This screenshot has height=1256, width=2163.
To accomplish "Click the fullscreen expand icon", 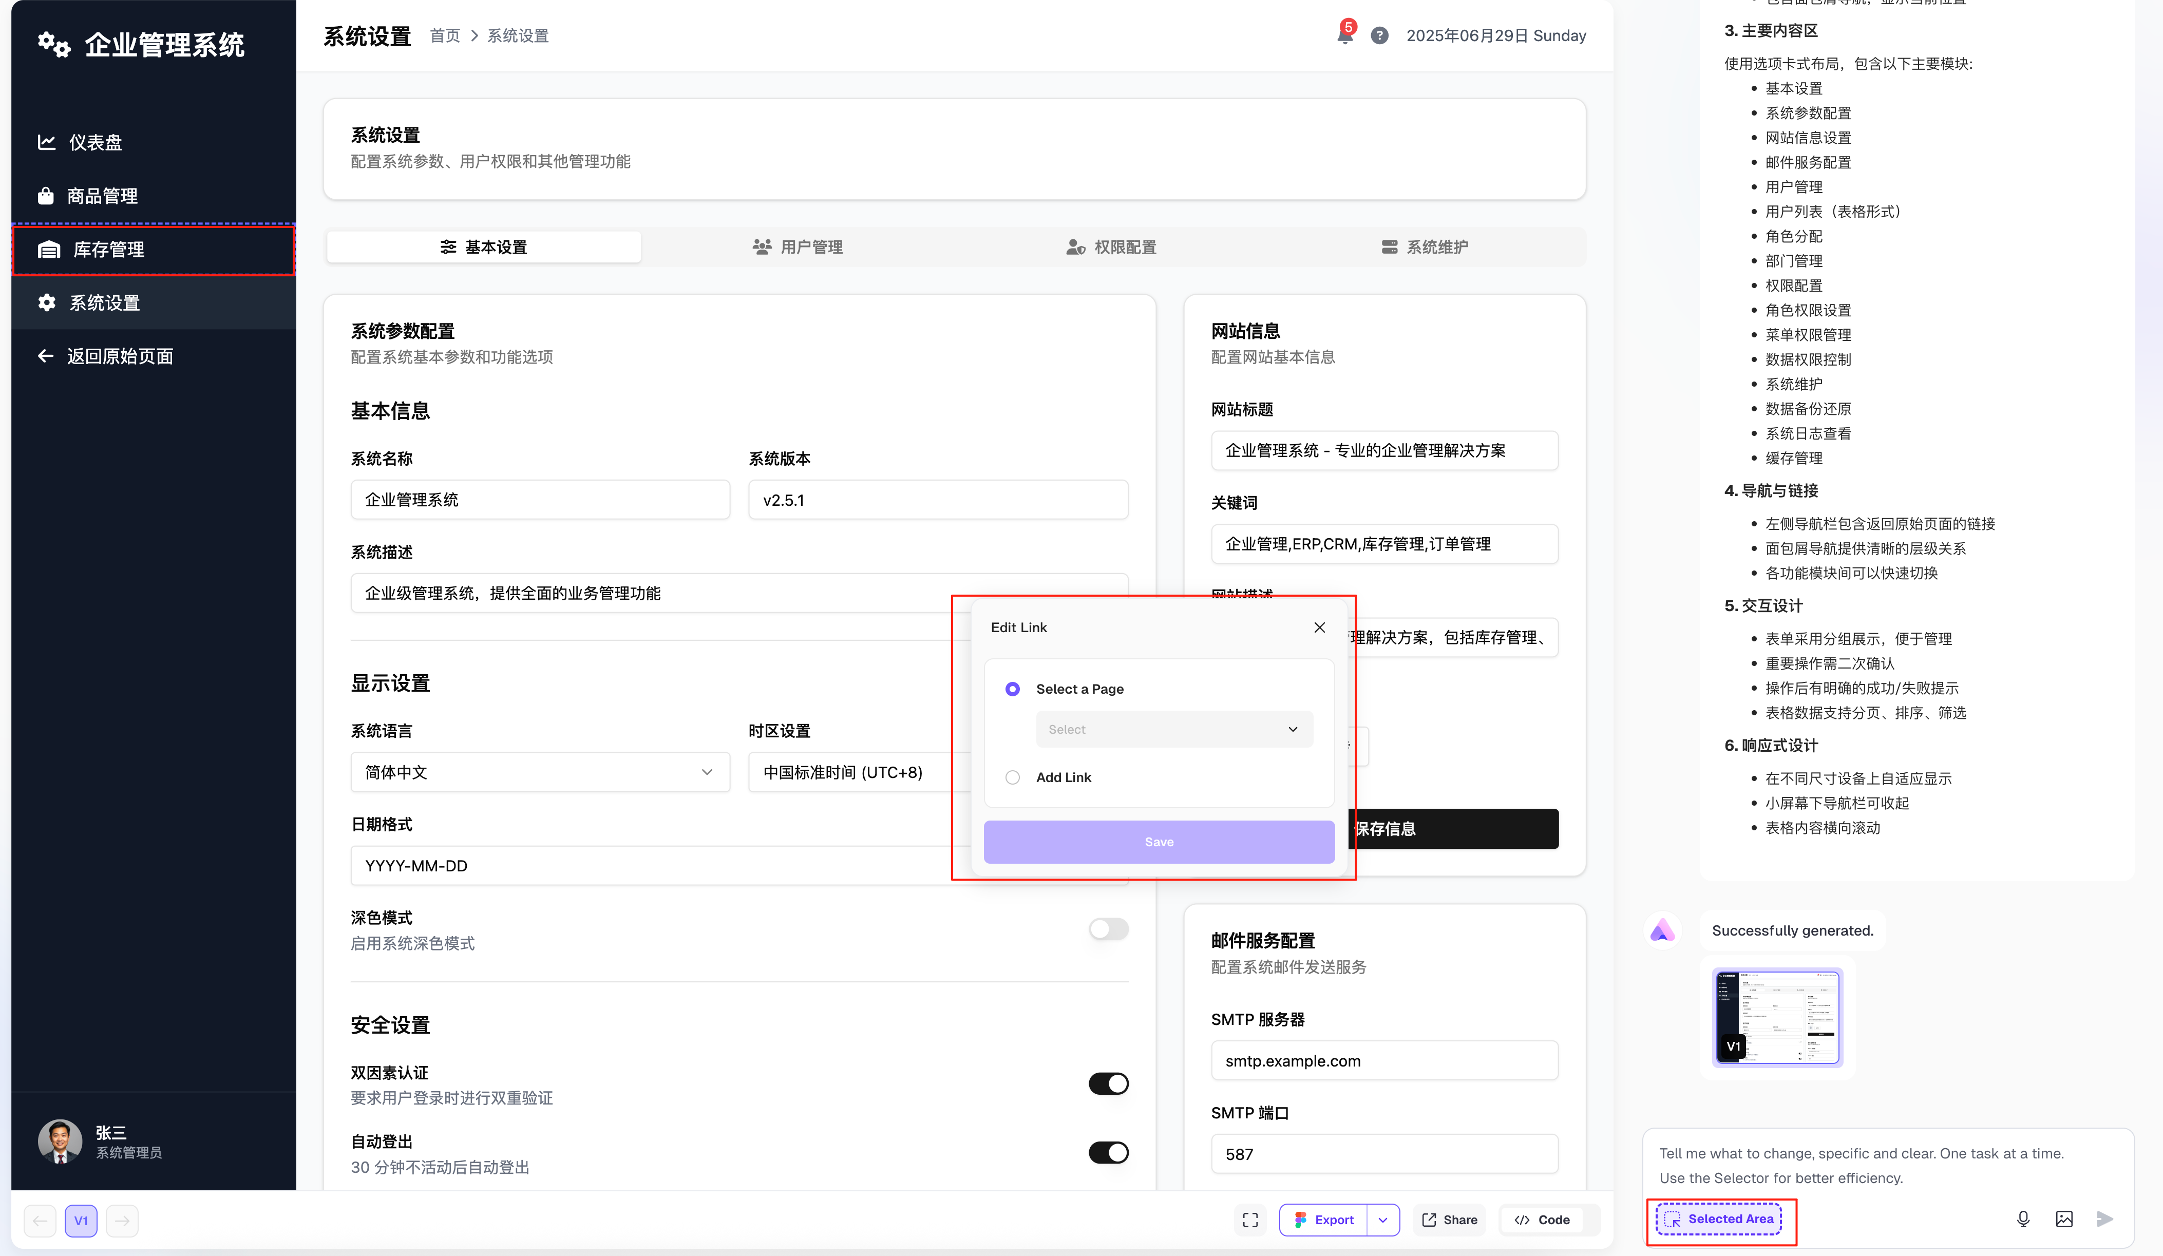I will (1250, 1219).
